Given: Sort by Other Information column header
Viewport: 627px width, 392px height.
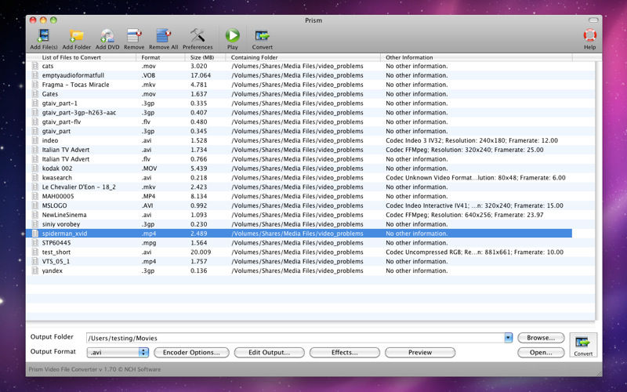Looking at the screenshot, I should 477,57.
